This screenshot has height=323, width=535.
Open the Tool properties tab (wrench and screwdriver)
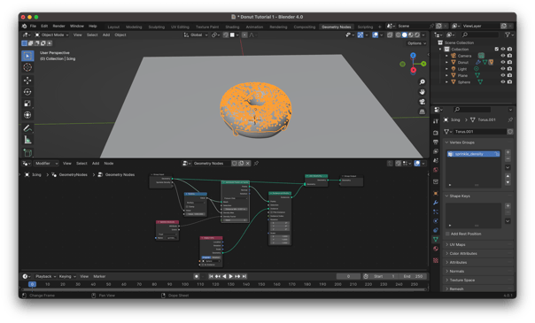(x=436, y=121)
